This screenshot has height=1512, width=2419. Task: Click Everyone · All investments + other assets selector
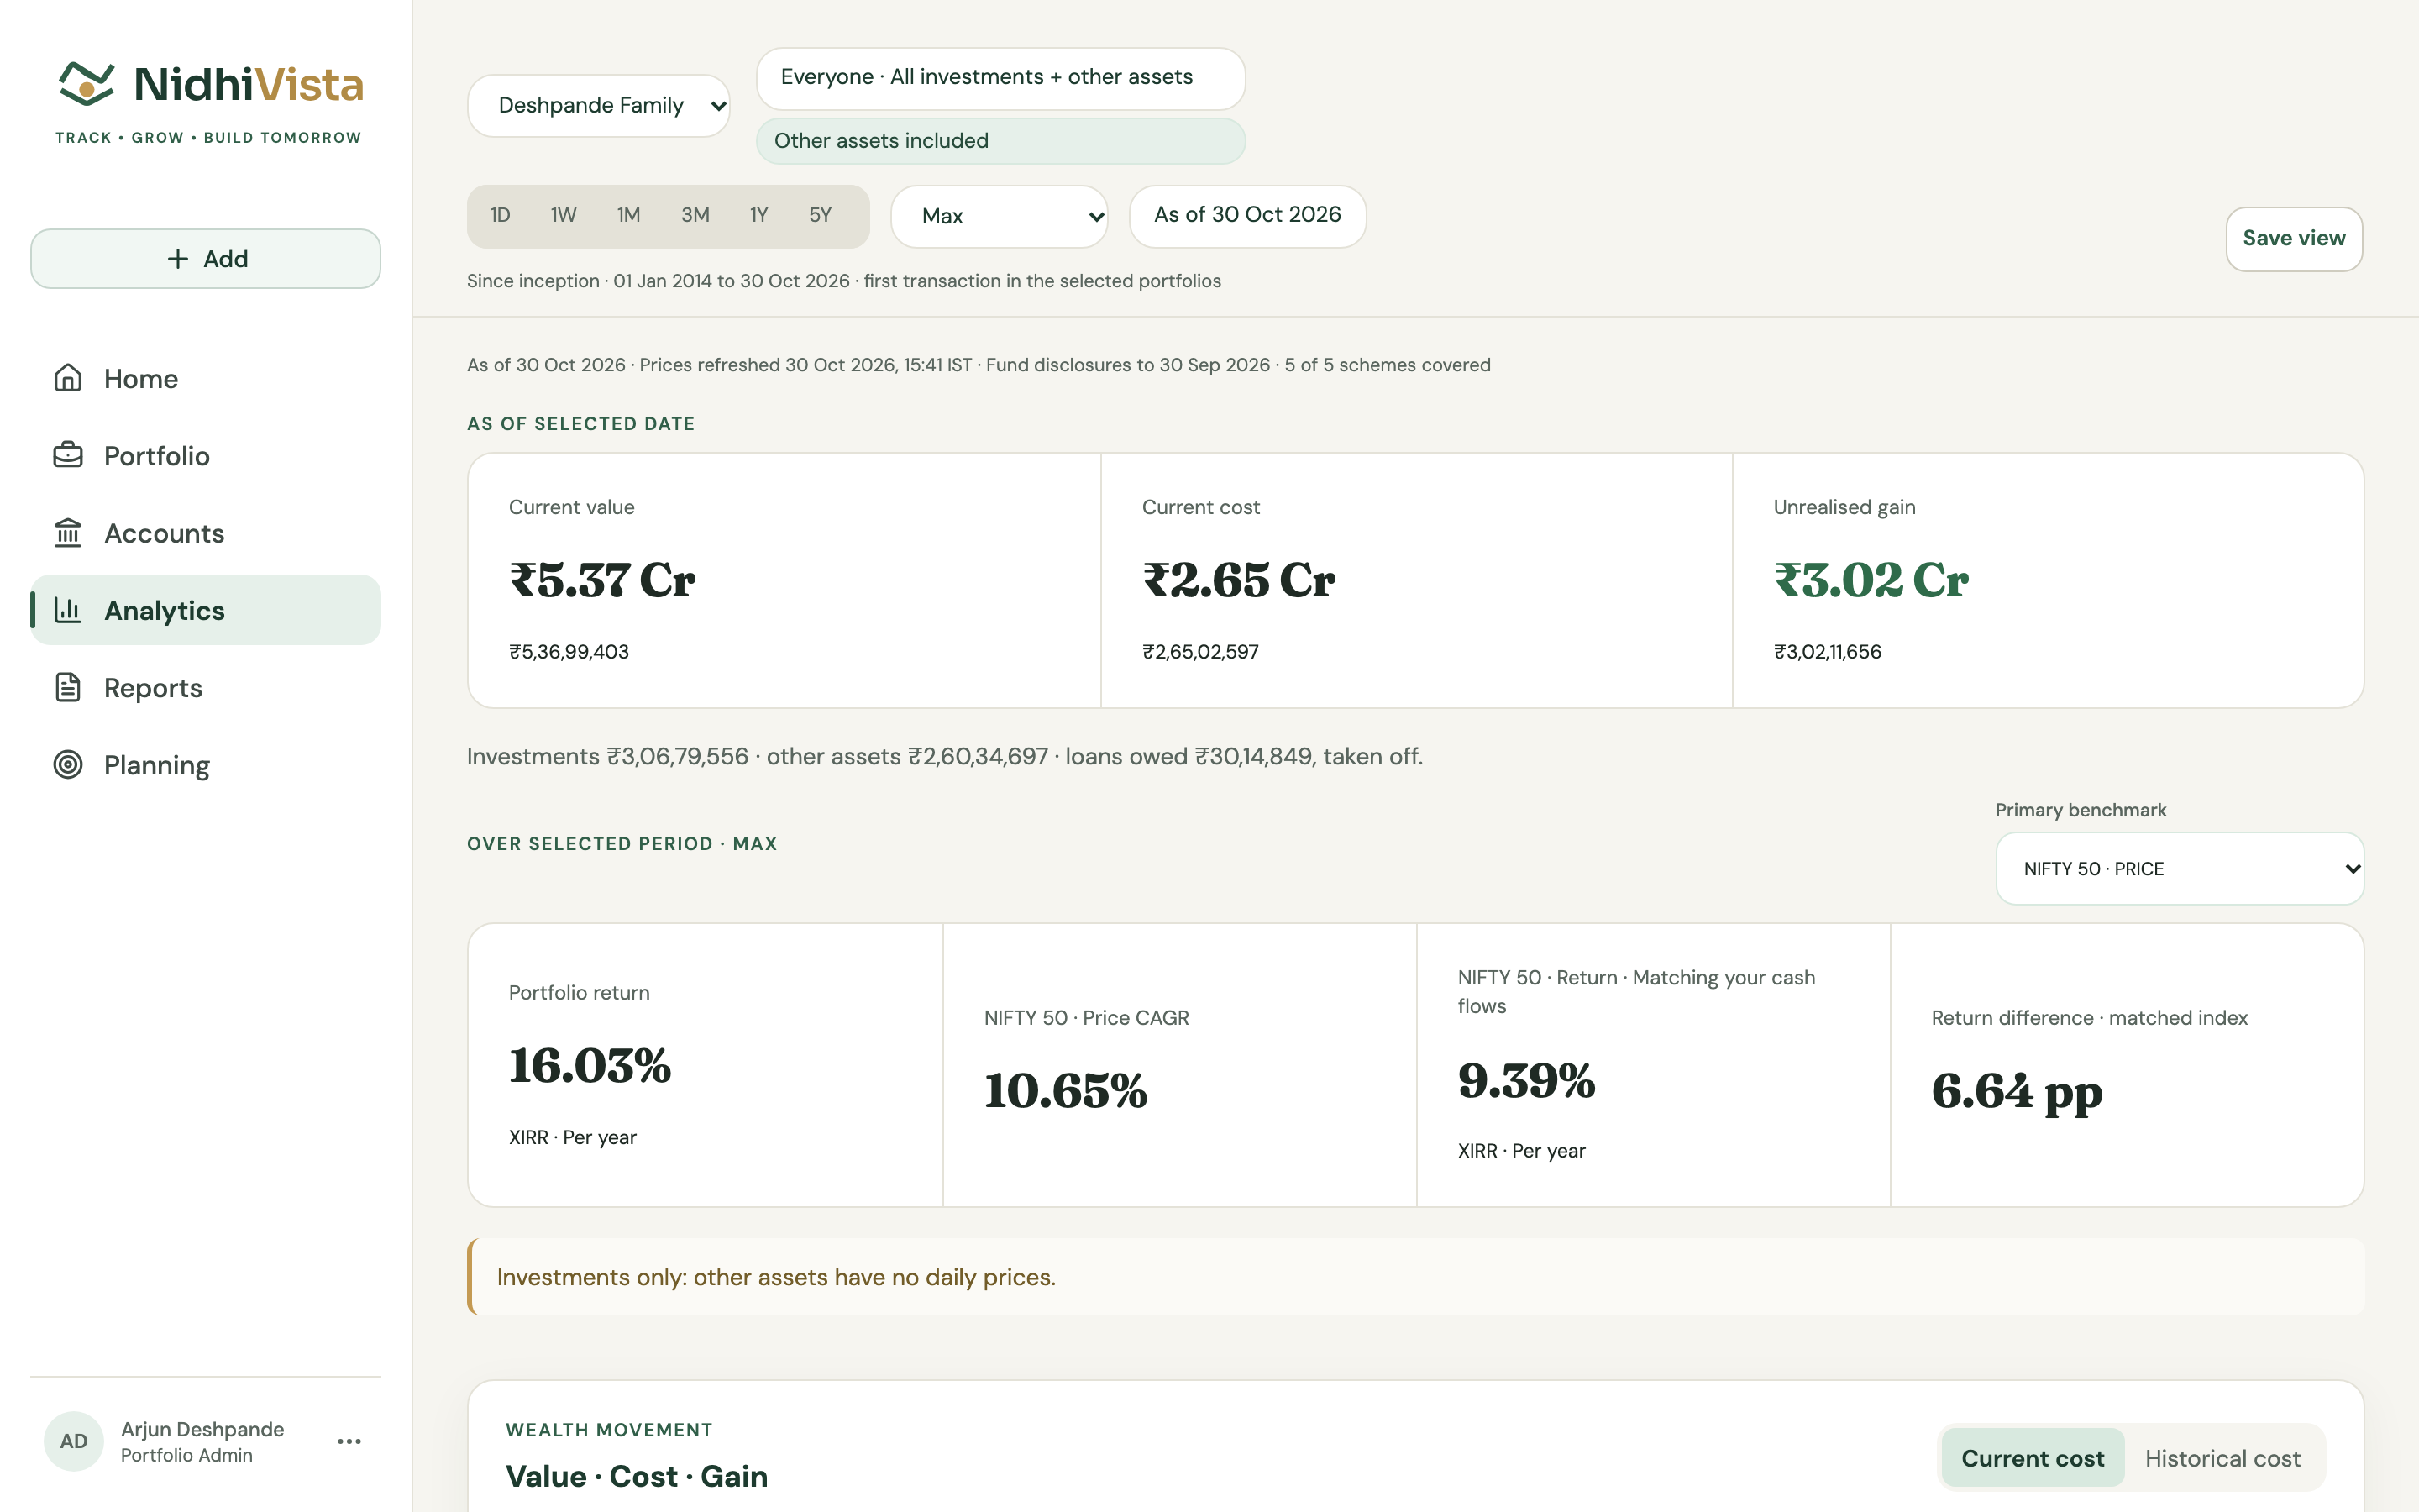[1000, 78]
